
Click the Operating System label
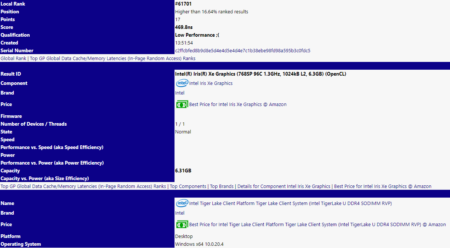click(x=21, y=244)
